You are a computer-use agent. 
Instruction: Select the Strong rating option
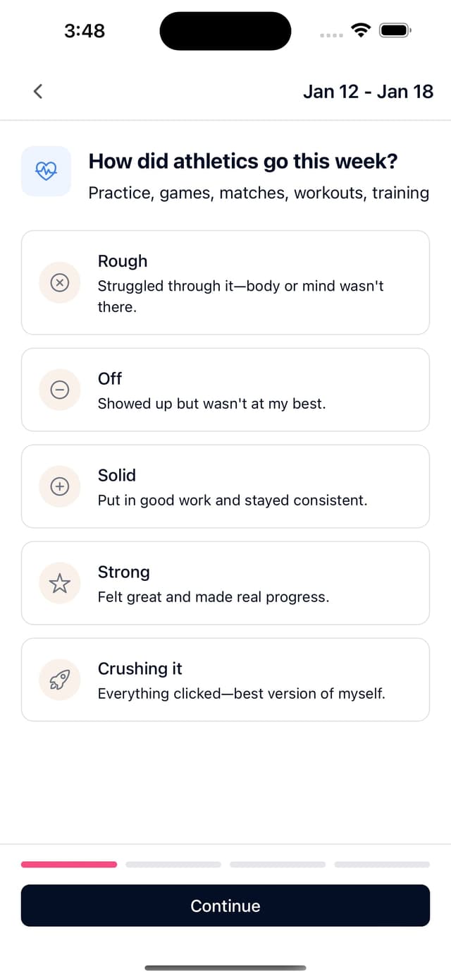[x=225, y=583]
